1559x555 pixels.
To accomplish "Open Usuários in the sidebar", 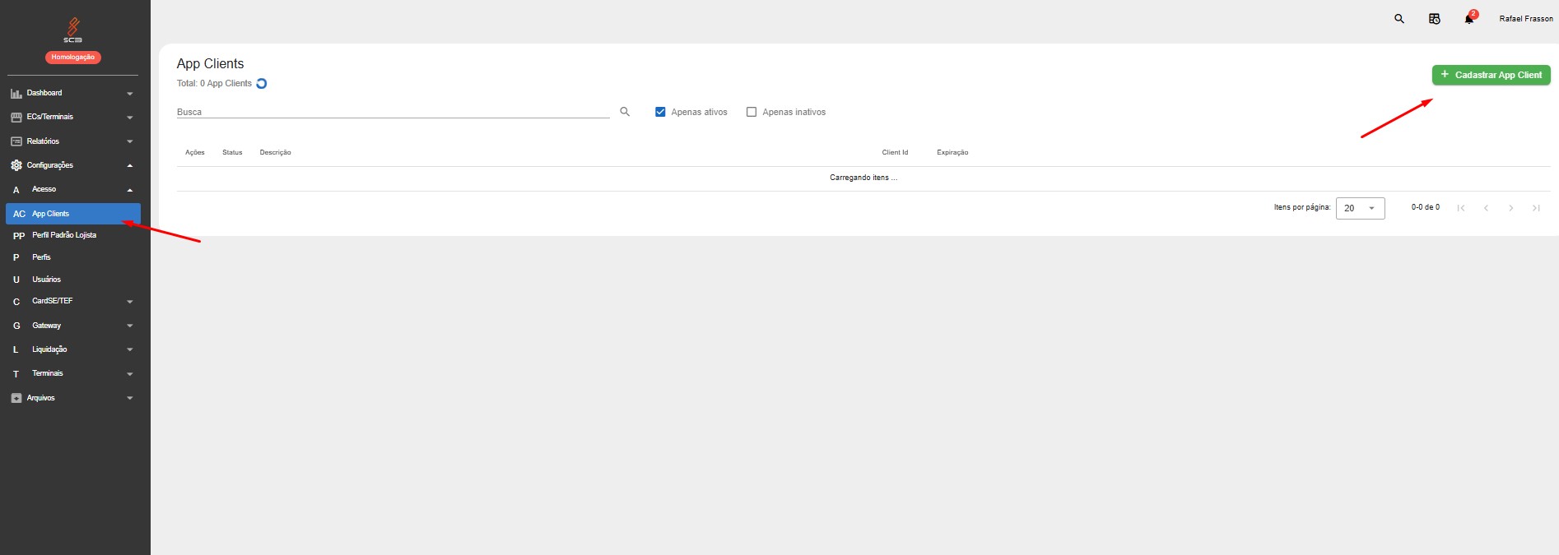I will [x=46, y=280].
